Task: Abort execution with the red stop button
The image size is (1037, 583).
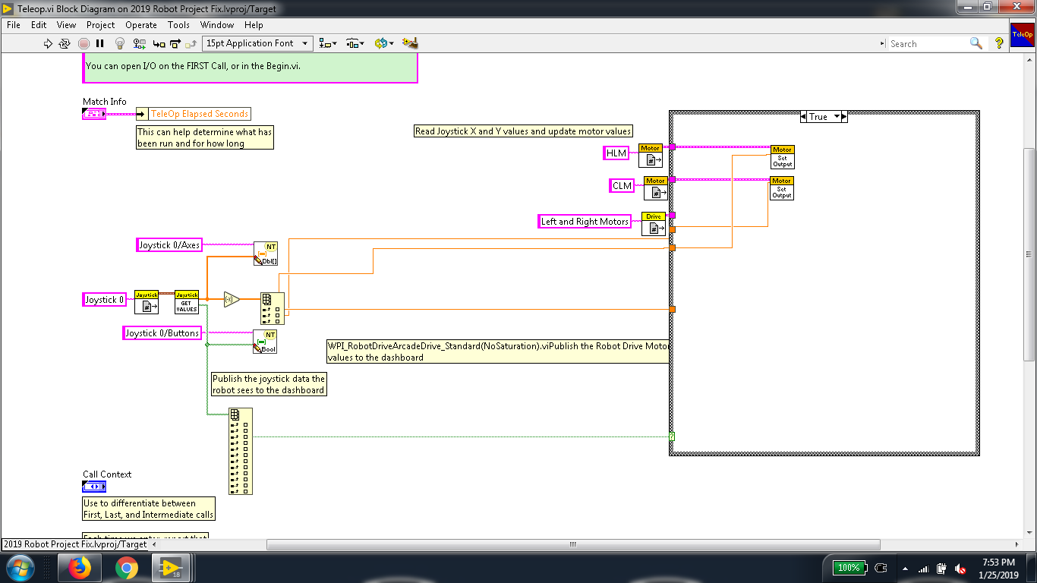Action: [x=84, y=43]
